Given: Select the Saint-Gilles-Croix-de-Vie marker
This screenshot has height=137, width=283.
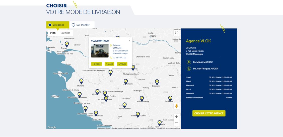Looking at the screenshot, I should (80, 95).
